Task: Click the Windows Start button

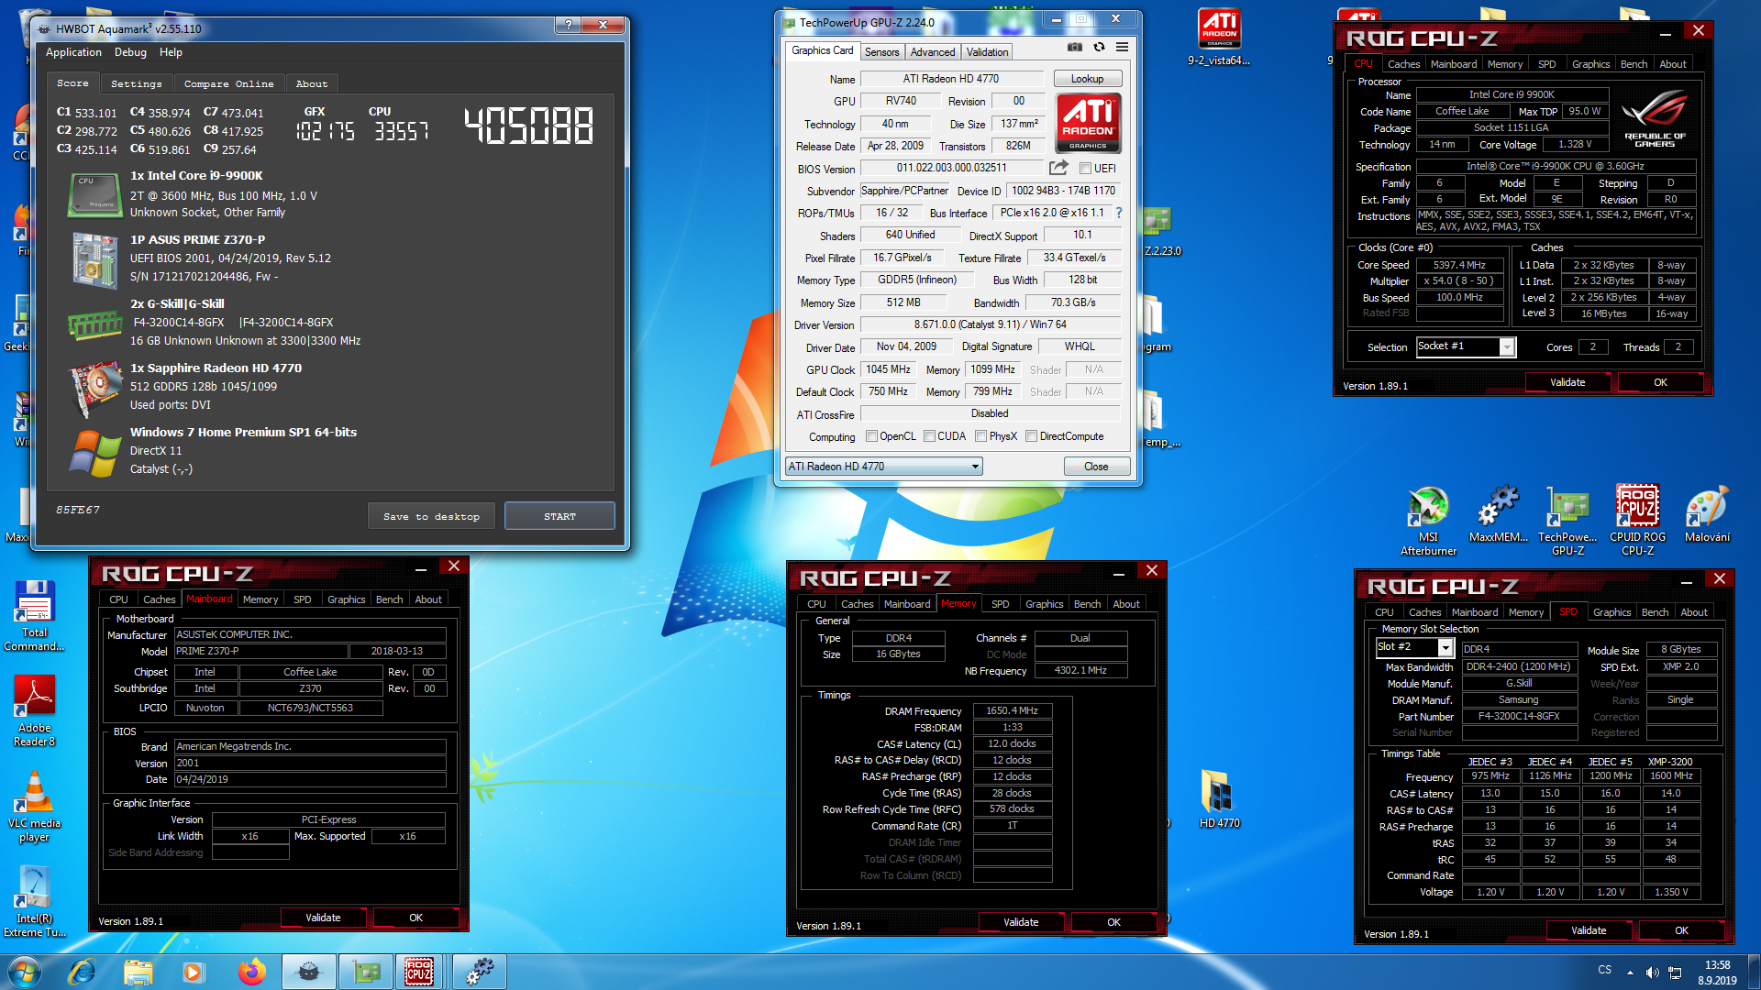Action: pos(24,971)
